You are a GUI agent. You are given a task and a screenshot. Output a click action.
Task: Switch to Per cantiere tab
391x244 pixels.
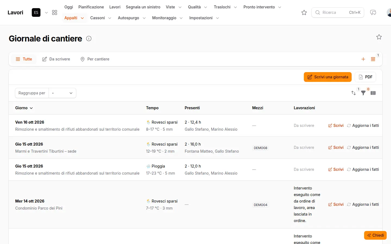[x=95, y=59]
